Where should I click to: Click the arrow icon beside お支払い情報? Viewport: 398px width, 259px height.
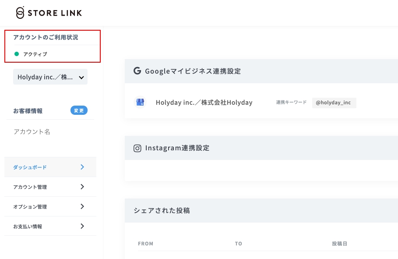click(82, 226)
